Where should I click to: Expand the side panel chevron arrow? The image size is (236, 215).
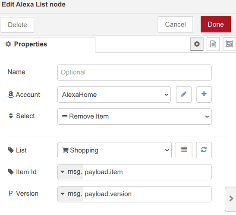click(x=231, y=199)
